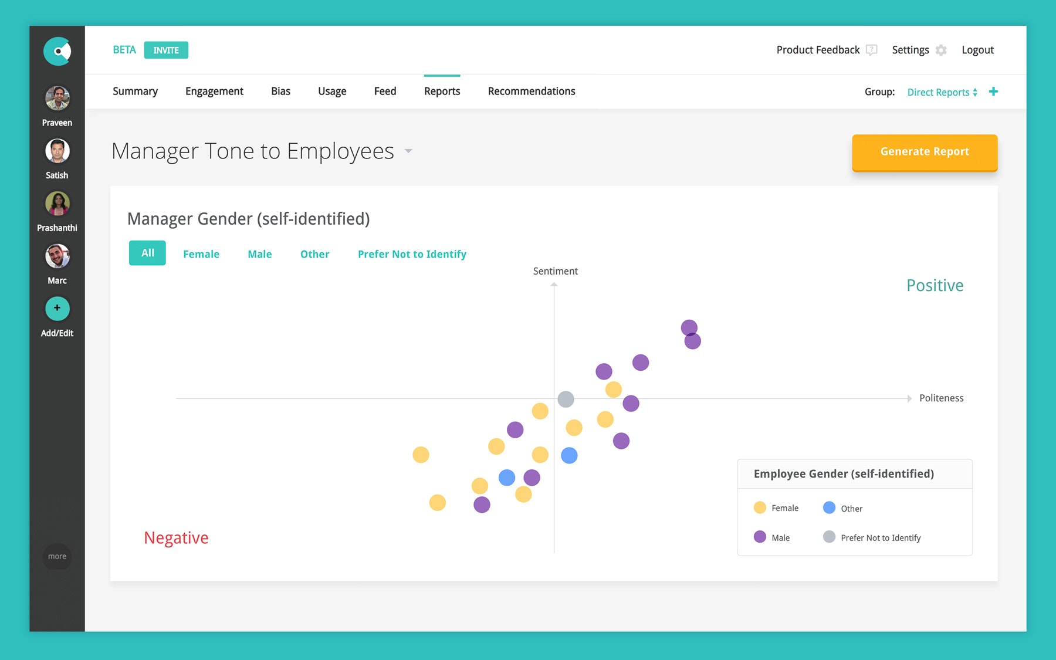Expand the Manager Tone to Employees dropdown arrow
Viewport: 1056px width, 660px height.
click(408, 151)
